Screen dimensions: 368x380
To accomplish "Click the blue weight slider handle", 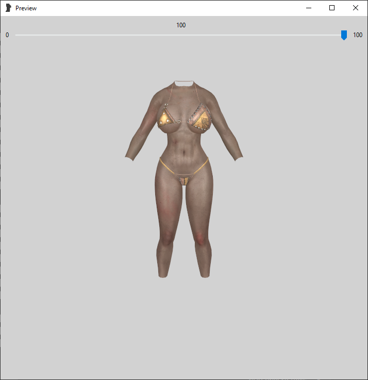I will (x=344, y=35).
